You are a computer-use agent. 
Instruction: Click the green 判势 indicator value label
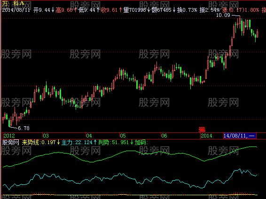point(116,142)
